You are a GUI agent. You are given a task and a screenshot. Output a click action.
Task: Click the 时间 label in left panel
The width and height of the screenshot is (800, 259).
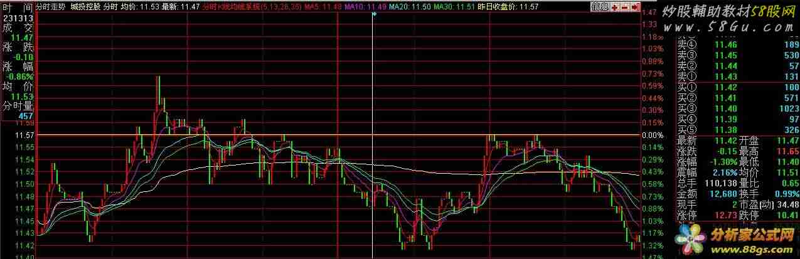click(18, 8)
